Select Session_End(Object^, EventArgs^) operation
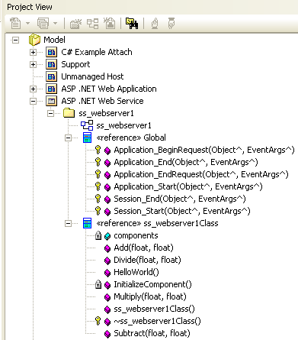Screen dimensions: 298x340 180,199
